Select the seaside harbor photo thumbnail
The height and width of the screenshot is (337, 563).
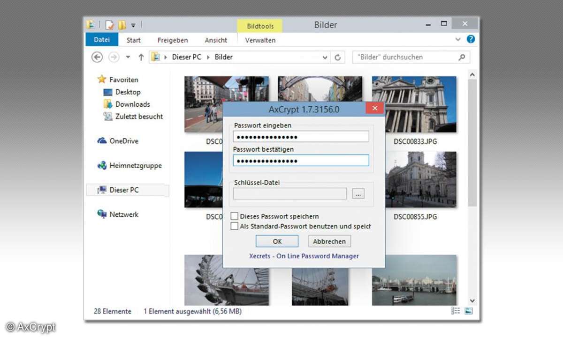[414, 280]
